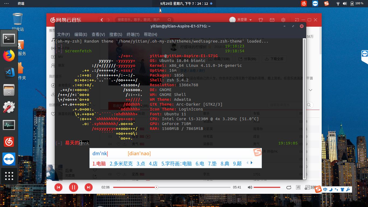Screen dimensions: 368x207
Task: Open terminal 编辑(E) menu
Action: 81,34
